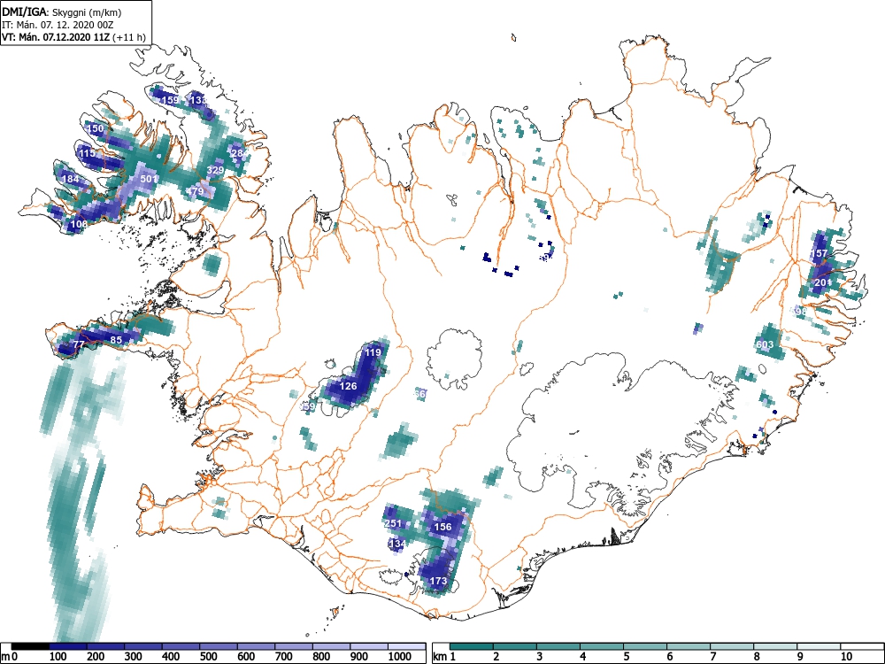The width and height of the screenshot is (885, 664).
Task: Click the 300 label on the meter legend
Action: [x=134, y=657]
